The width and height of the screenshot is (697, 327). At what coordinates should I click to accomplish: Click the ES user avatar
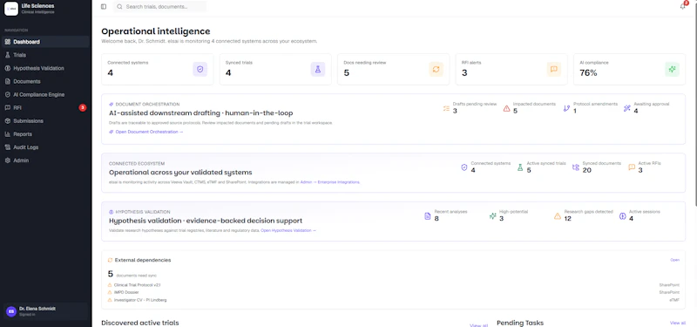coord(11,311)
